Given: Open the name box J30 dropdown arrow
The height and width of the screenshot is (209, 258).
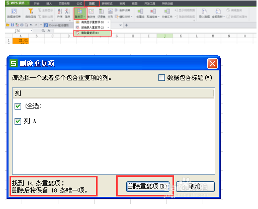Looking at the screenshot, I should [31, 31].
